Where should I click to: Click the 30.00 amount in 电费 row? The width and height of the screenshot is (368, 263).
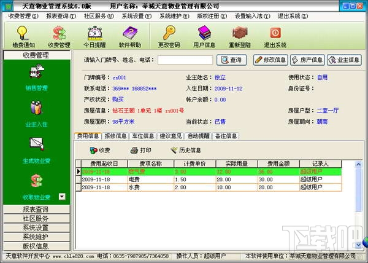pos(278,179)
